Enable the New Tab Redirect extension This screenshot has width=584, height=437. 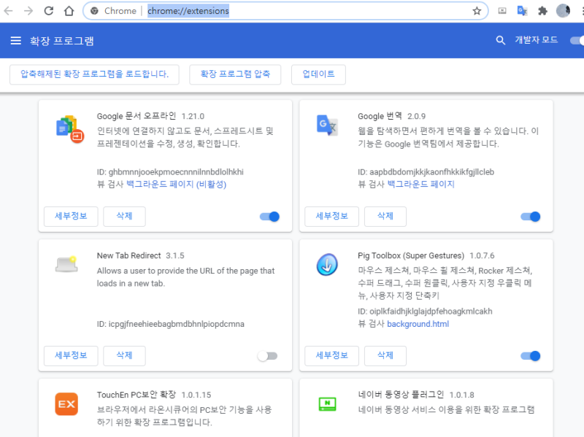click(x=267, y=356)
